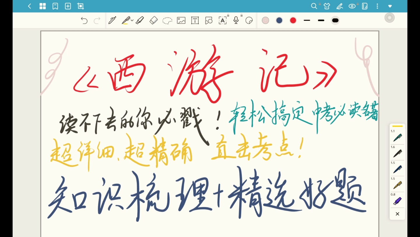Select the crop/page layout icon
This screenshot has height=237, width=420.
[x=80, y=6]
